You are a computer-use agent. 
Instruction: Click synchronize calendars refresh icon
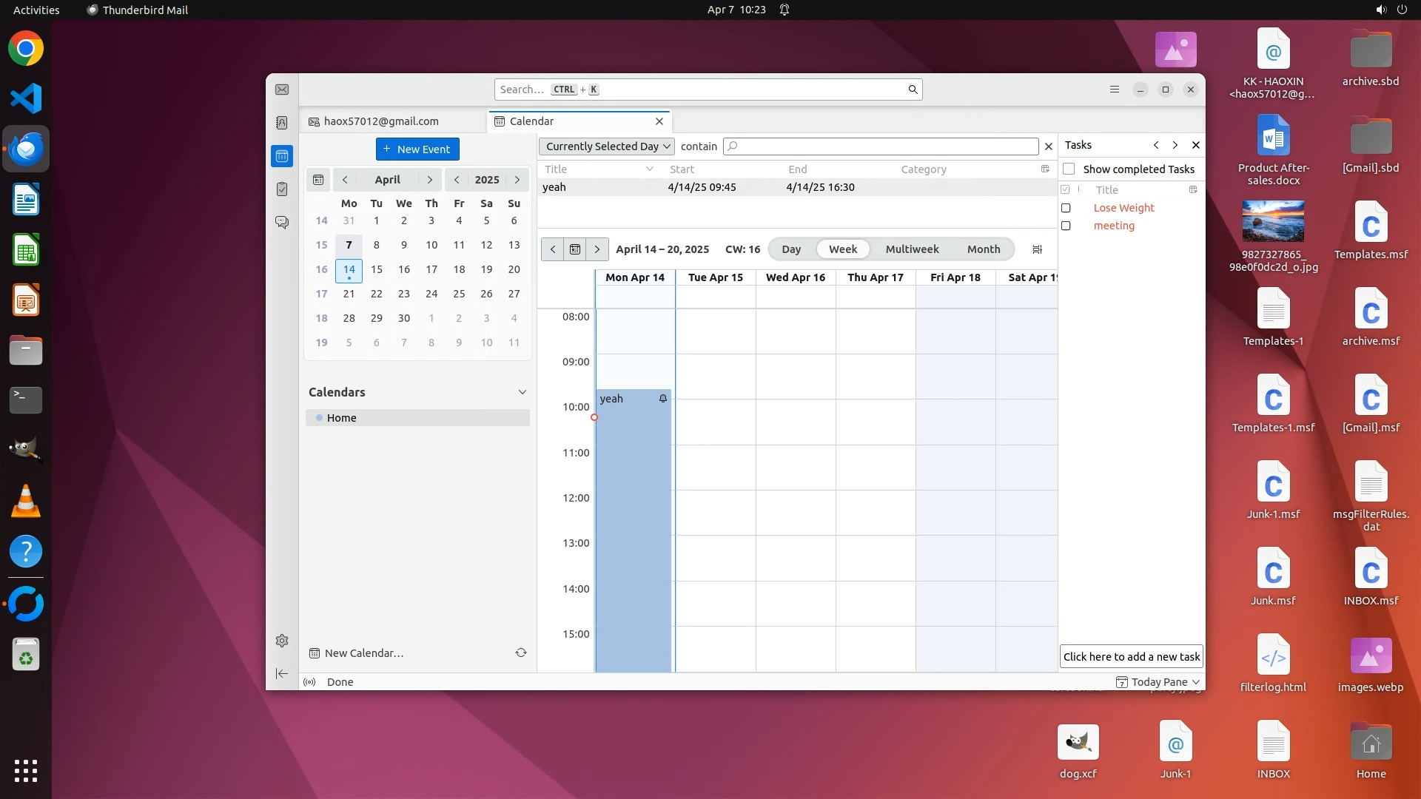pyautogui.click(x=521, y=653)
